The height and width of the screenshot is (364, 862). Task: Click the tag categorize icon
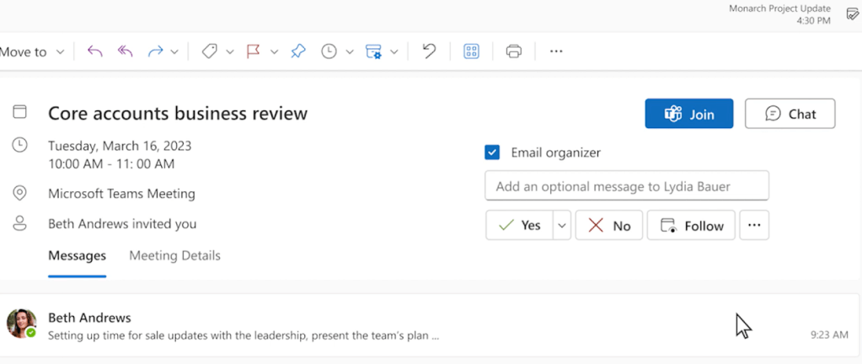coord(209,51)
